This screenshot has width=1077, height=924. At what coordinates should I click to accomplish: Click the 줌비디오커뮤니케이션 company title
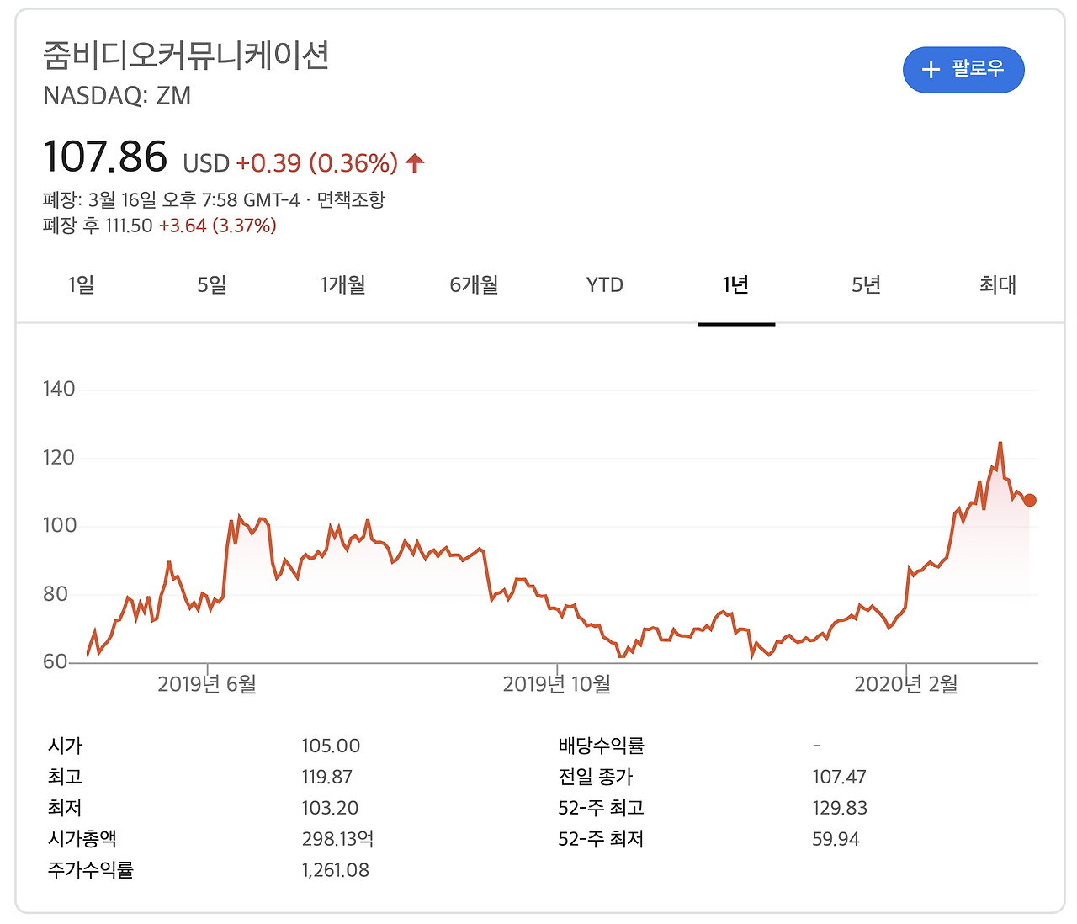tap(186, 56)
